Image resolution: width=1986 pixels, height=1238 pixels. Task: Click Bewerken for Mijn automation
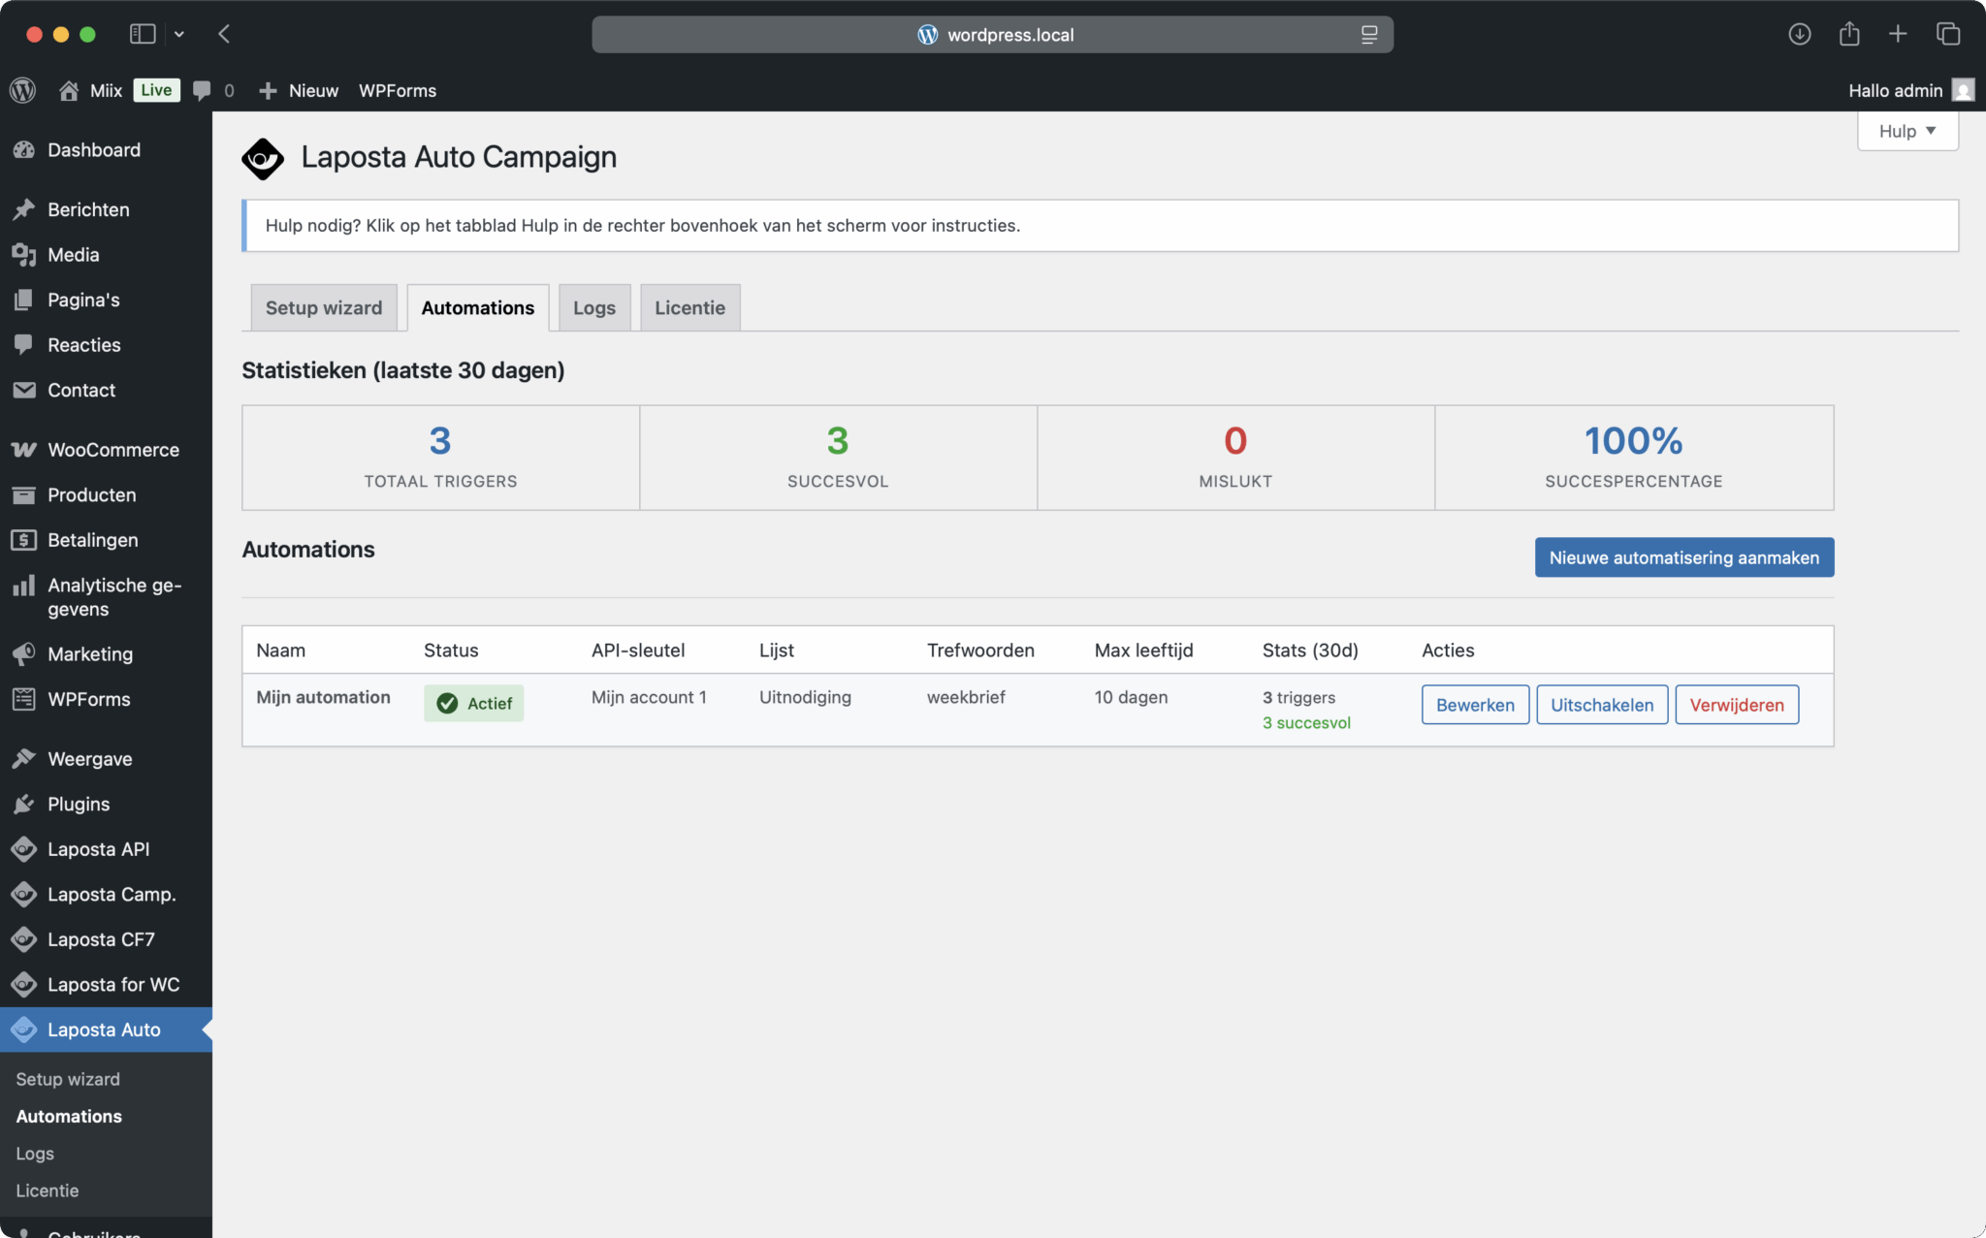point(1474,705)
